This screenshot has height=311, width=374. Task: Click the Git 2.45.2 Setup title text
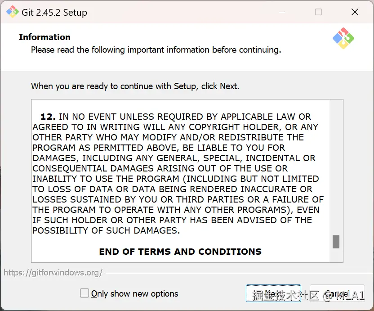pyautogui.click(x=54, y=13)
